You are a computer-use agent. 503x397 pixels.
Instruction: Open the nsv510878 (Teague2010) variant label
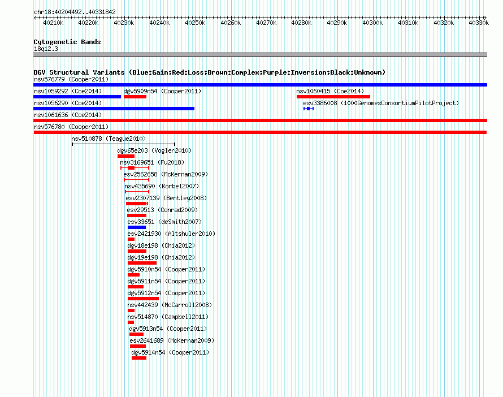click(109, 139)
